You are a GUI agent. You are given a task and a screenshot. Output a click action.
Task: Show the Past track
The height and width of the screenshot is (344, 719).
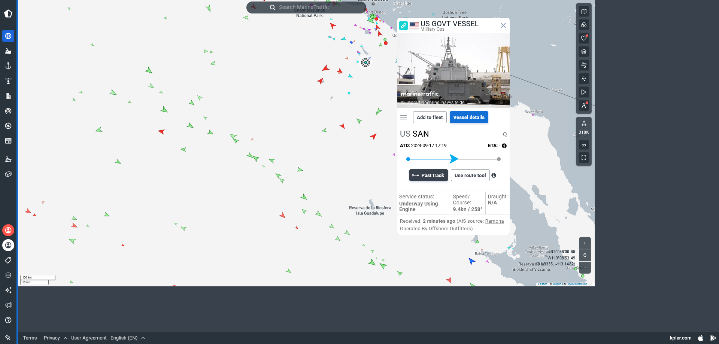[428, 175]
